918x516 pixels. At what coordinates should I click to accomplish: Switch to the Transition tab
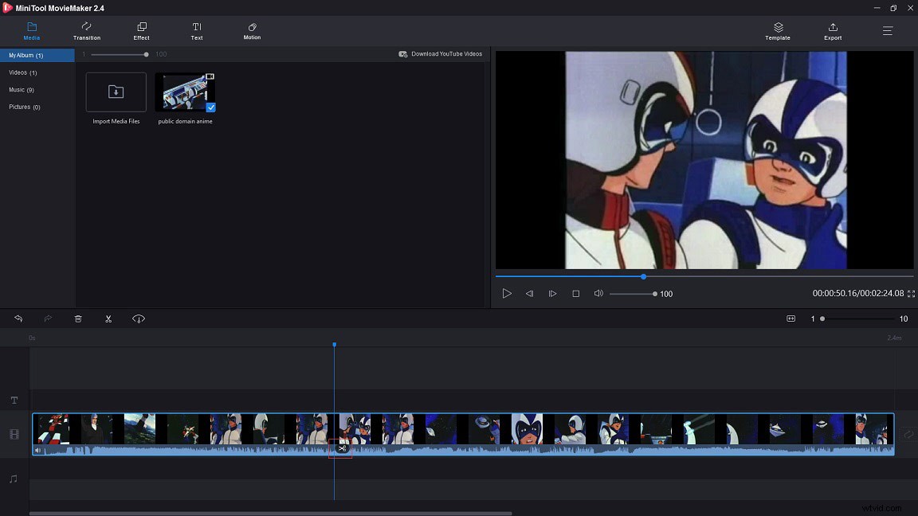pos(86,32)
